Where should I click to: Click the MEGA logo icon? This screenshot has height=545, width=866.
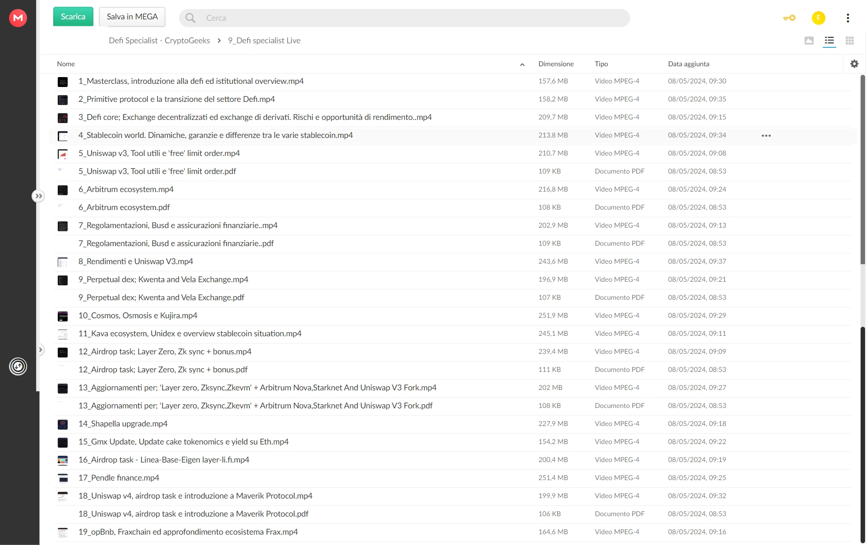(x=18, y=18)
